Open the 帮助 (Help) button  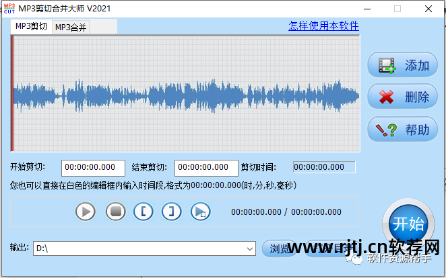(x=402, y=130)
